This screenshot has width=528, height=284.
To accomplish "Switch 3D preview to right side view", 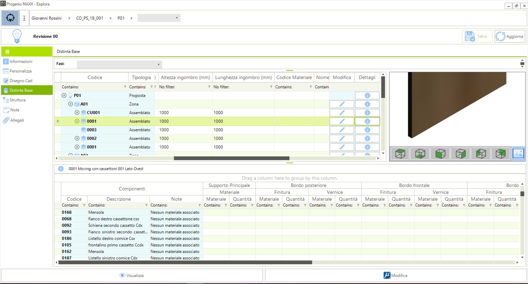I will (461, 153).
